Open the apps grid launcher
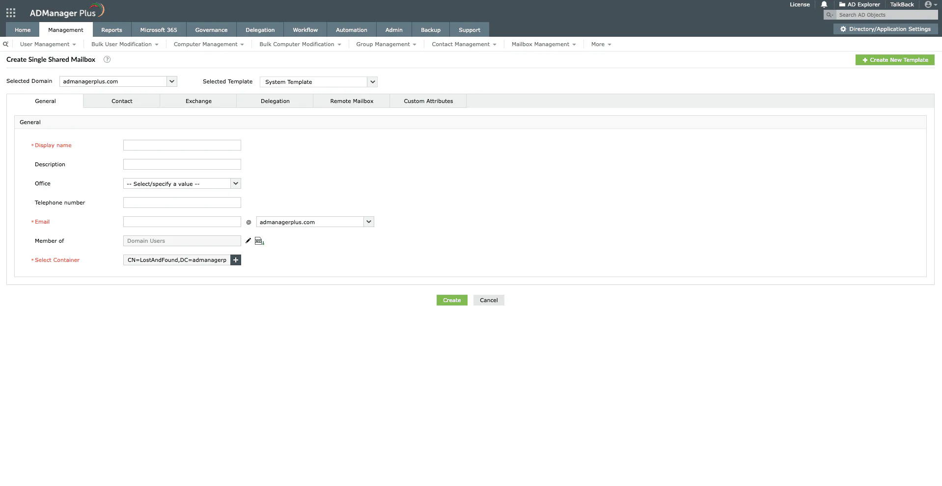 coord(10,12)
